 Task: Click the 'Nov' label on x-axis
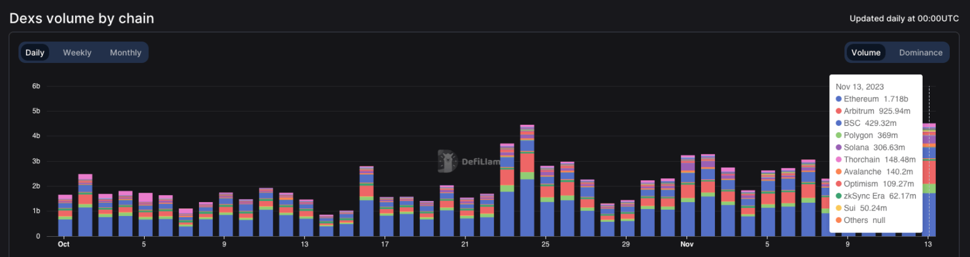[x=687, y=244]
